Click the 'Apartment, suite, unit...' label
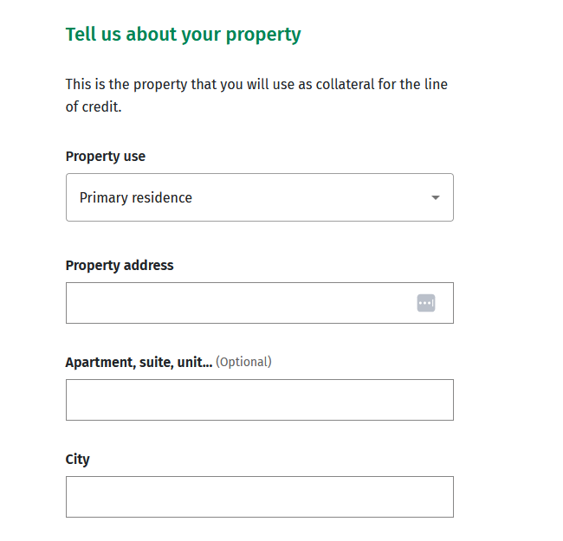This screenshot has width=563, height=541. point(139,362)
